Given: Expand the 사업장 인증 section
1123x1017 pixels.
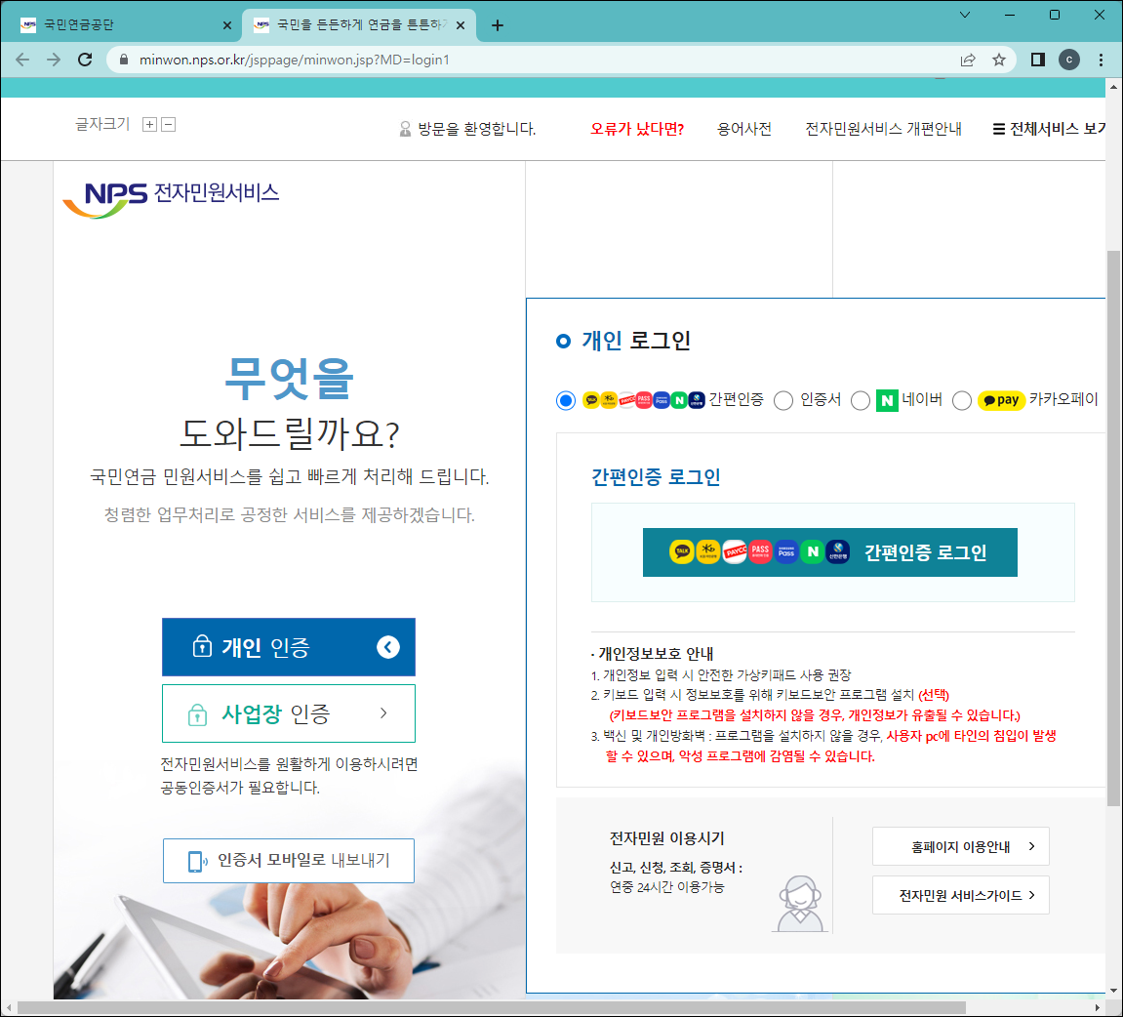Looking at the screenshot, I should (288, 713).
